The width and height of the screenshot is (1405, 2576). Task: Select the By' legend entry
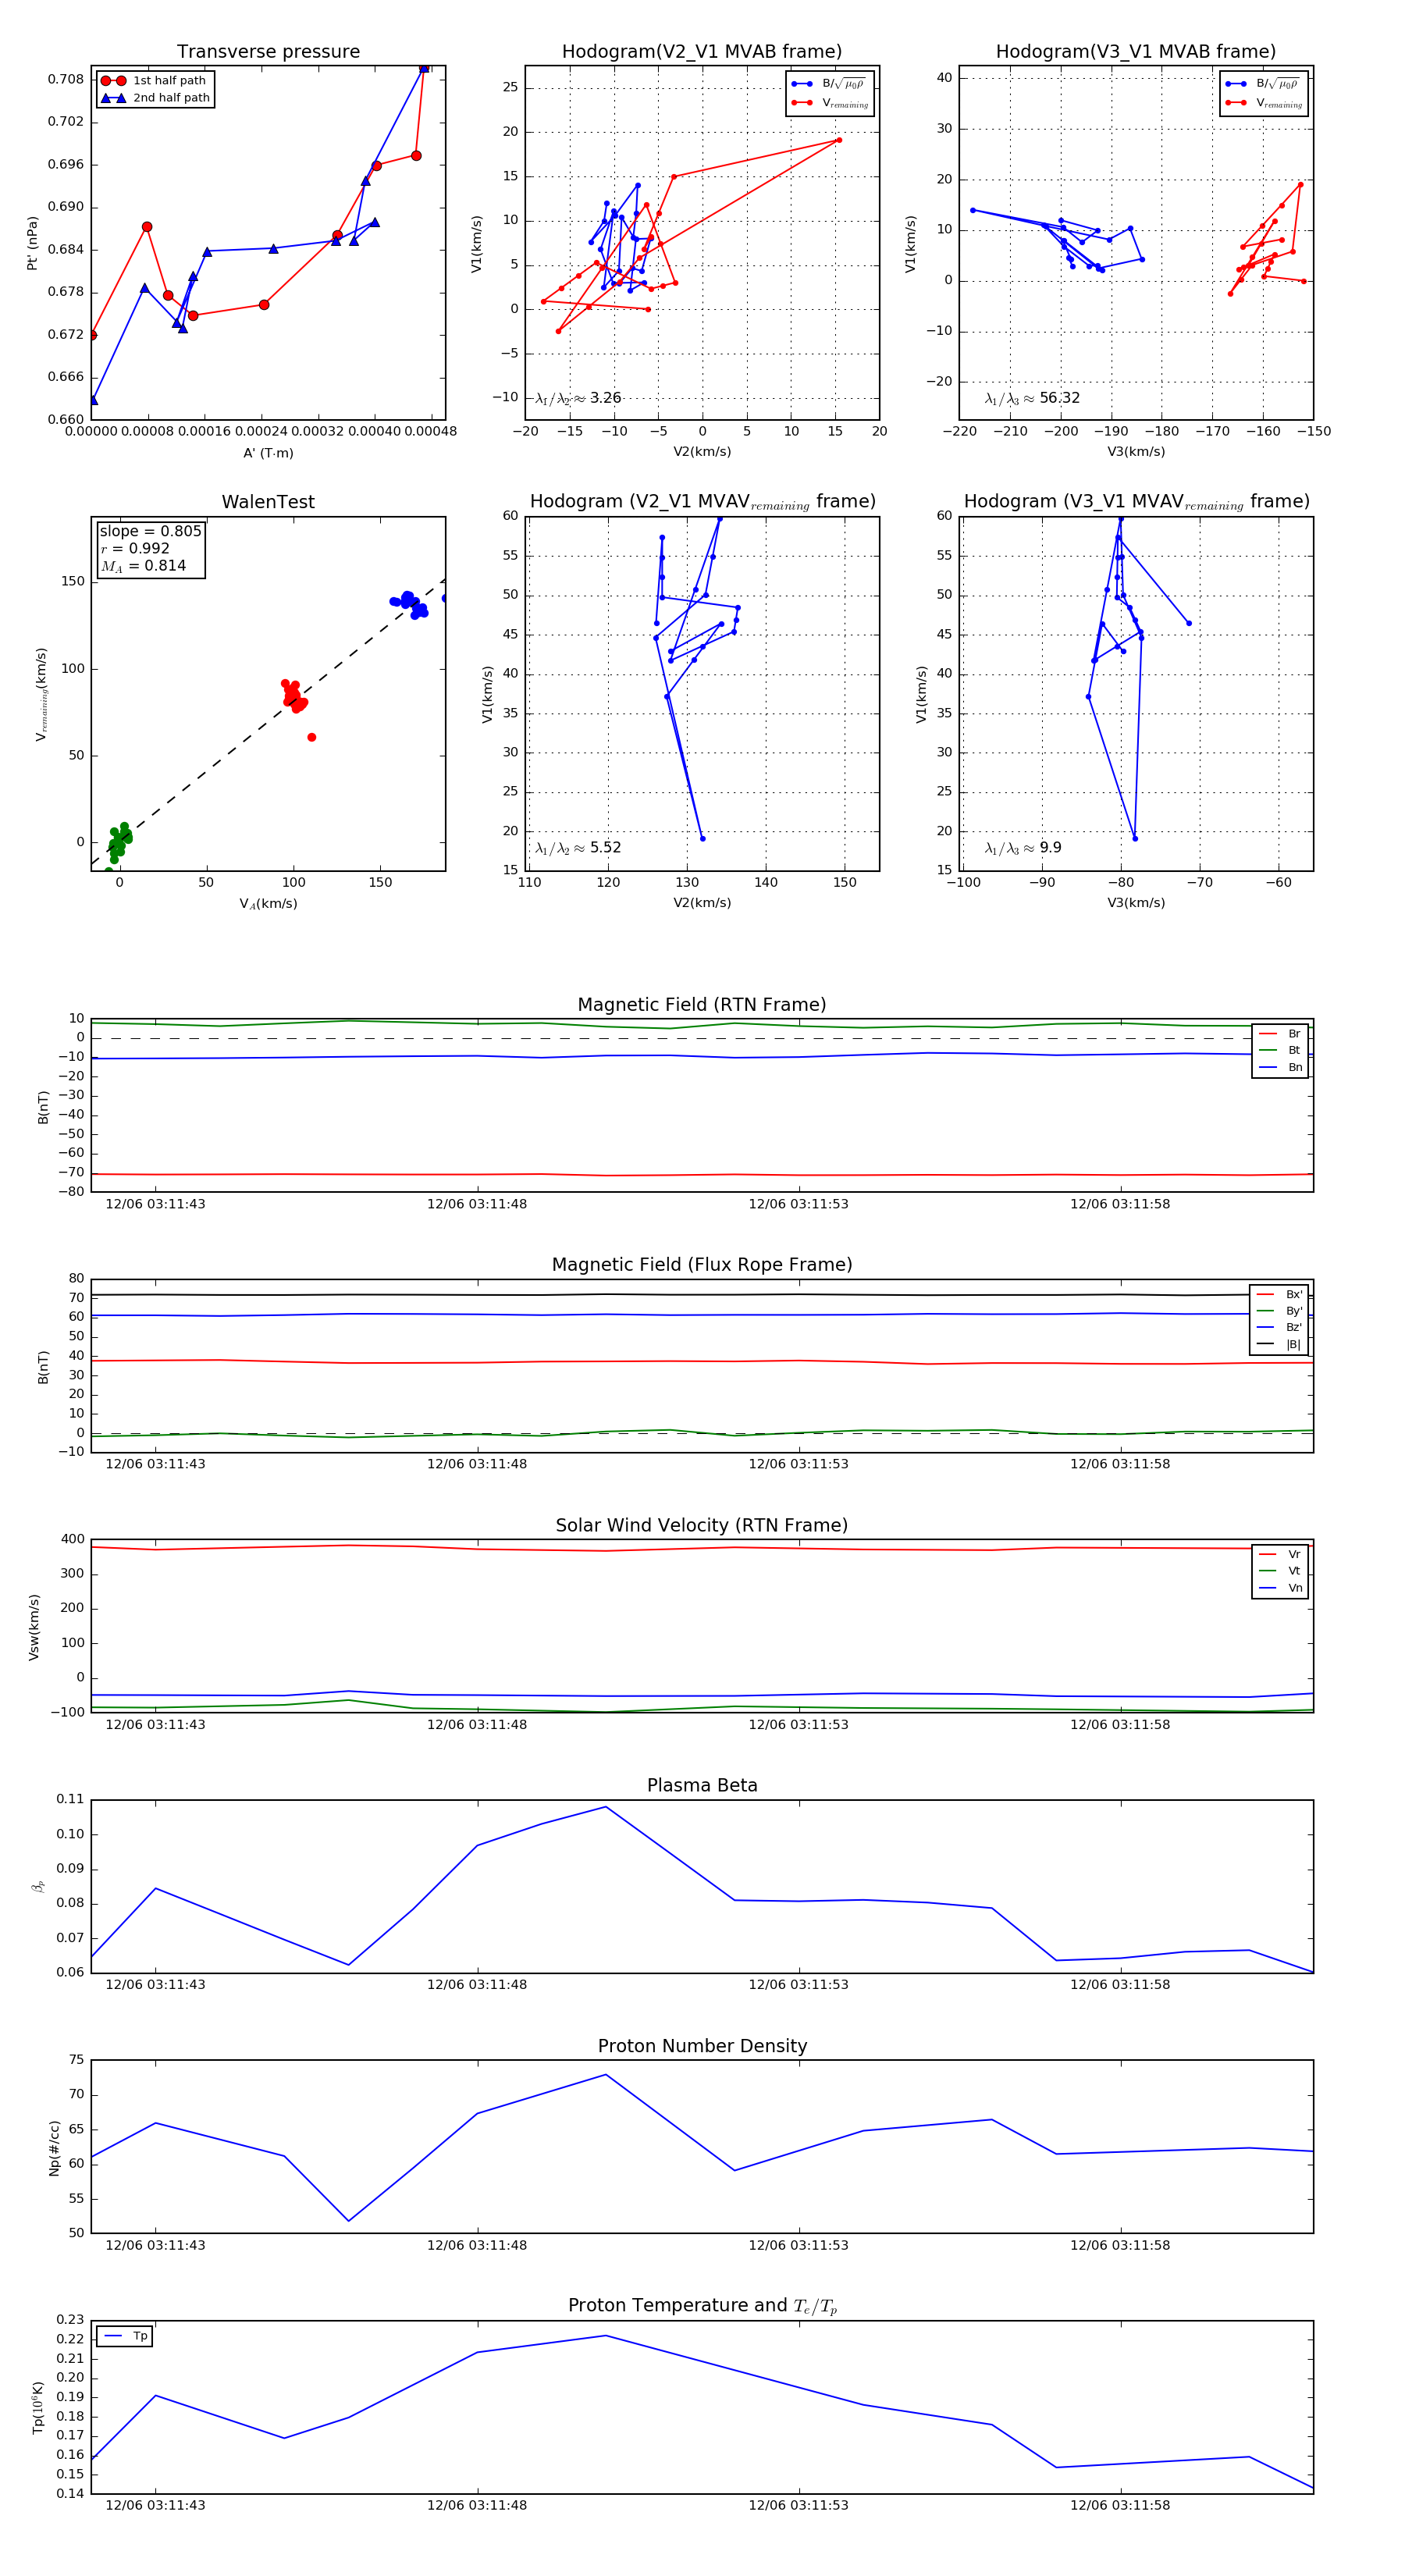[1279, 1311]
